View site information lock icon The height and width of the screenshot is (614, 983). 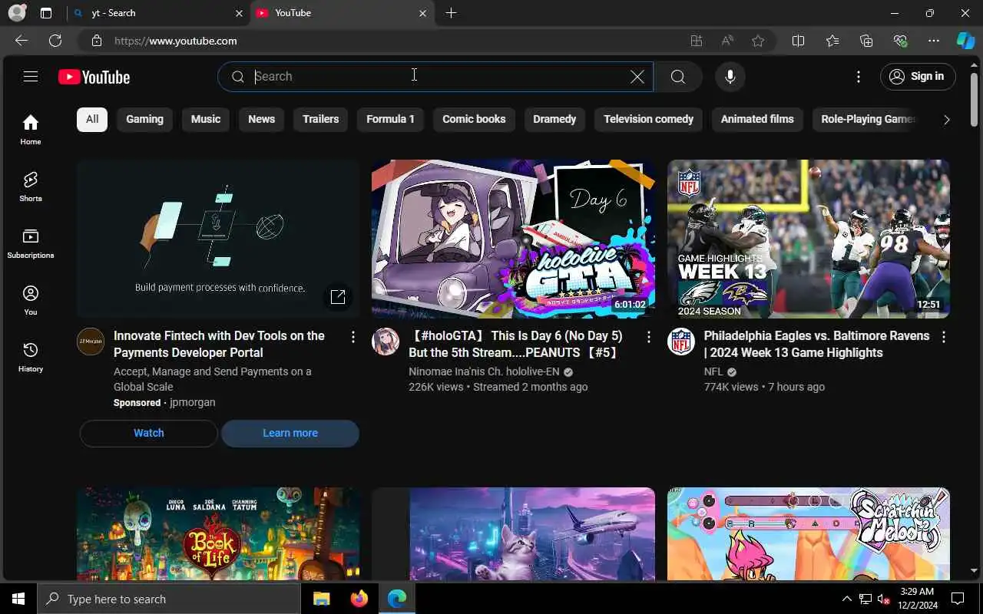[96, 41]
